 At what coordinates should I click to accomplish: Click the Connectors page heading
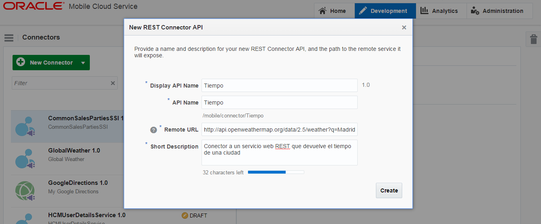[41, 37]
